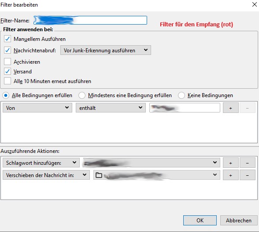Enable Alle 10 Minuten erneut ausführen

(x=7, y=81)
